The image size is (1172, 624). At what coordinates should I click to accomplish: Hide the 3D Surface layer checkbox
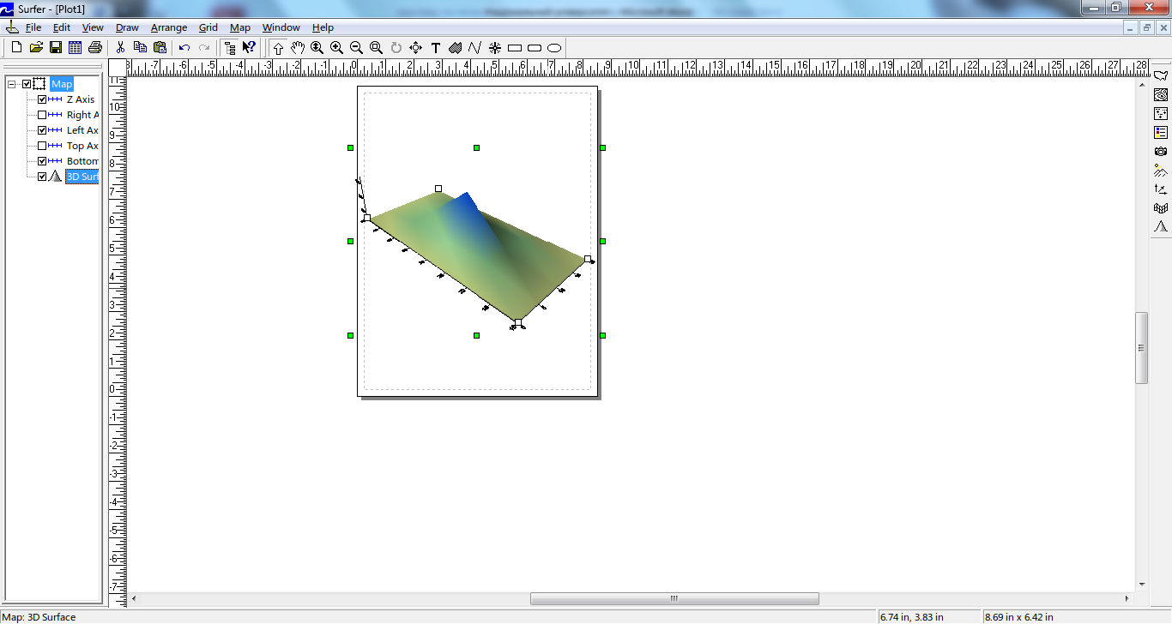[x=42, y=177]
